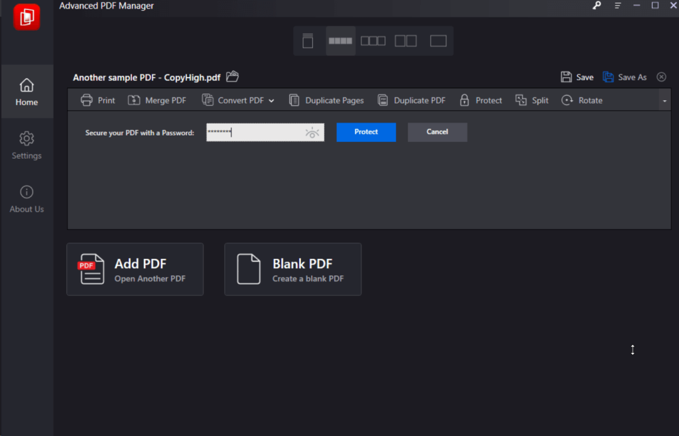
Task: Choose Merge PDF in toolbar
Action: click(x=156, y=100)
